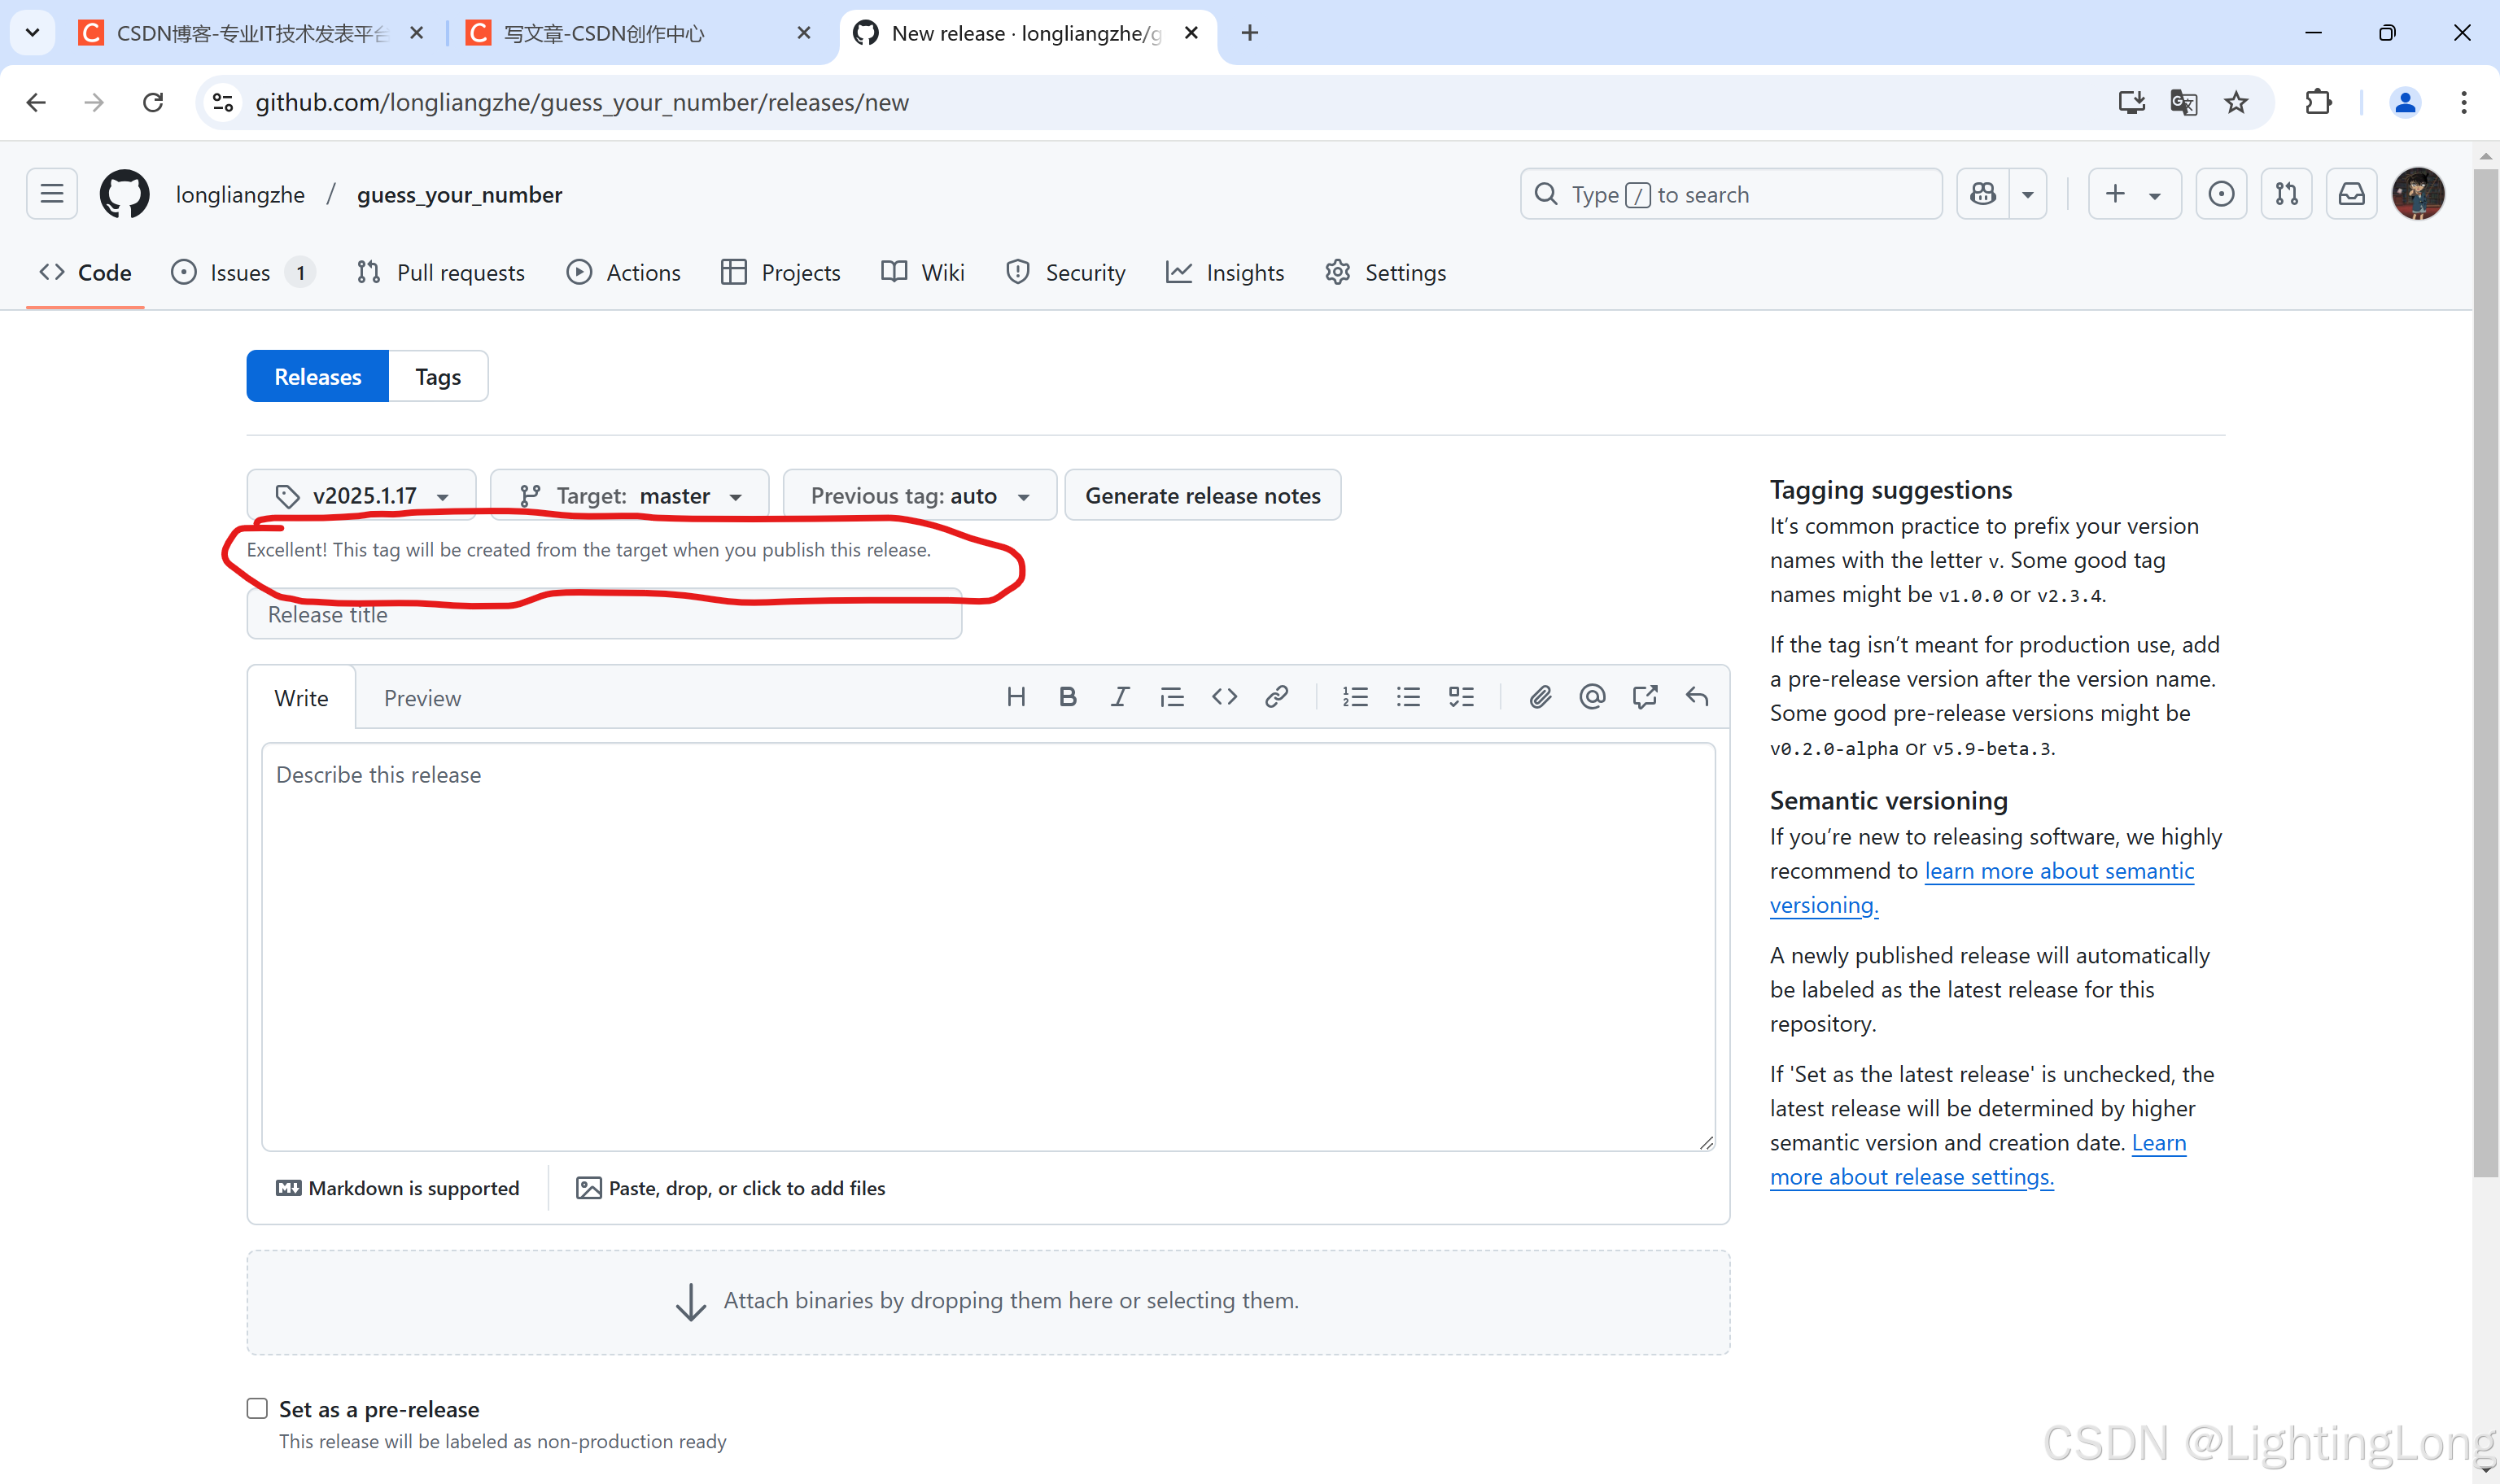Insert a numbered list
The width and height of the screenshot is (2500, 1484).
[x=1355, y=697]
